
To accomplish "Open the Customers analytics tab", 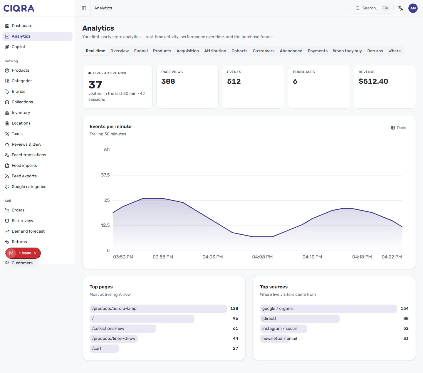I will click(263, 51).
